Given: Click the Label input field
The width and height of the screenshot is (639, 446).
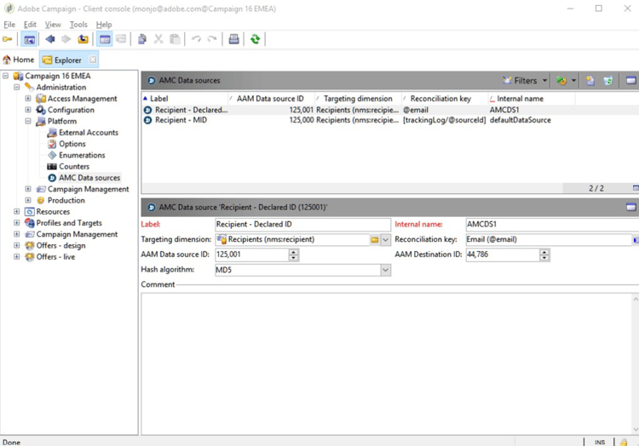Looking at the screenshot, I should [302, 225].
